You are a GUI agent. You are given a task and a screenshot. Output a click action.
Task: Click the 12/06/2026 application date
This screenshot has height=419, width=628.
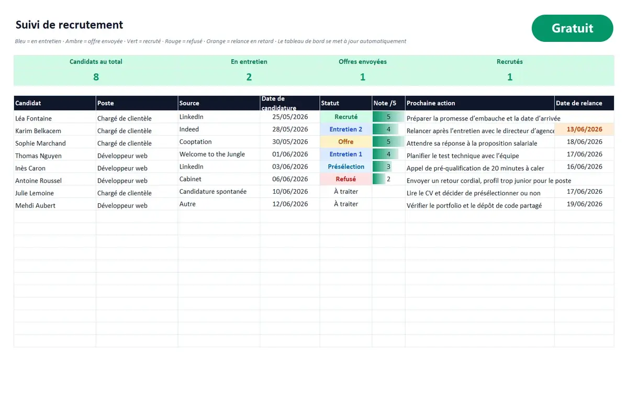(x=290, y=204)
